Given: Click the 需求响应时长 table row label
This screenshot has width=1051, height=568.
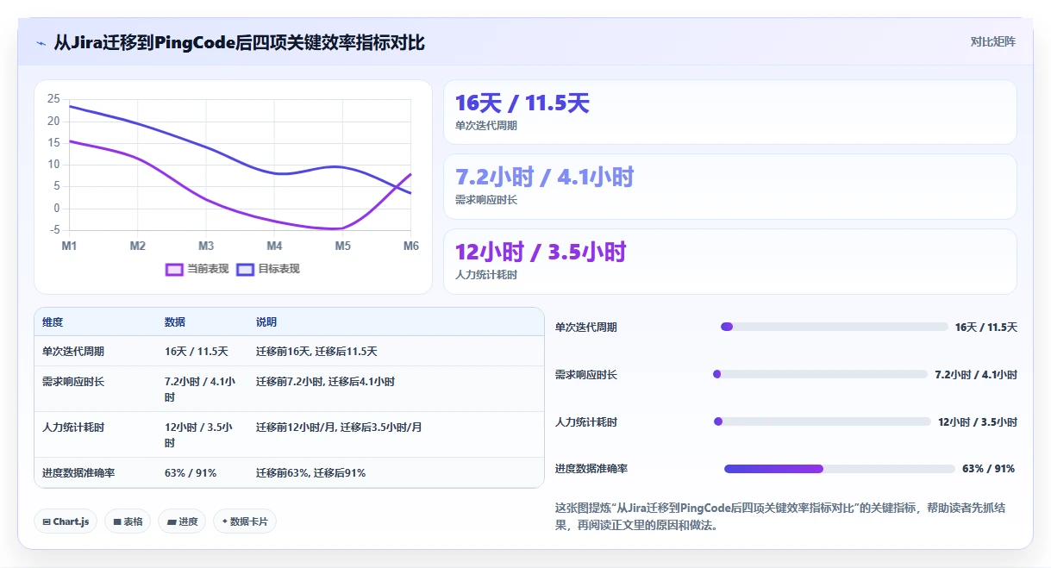Looking at the screenshot, I should pyautogui.click(x=73, y=381).
